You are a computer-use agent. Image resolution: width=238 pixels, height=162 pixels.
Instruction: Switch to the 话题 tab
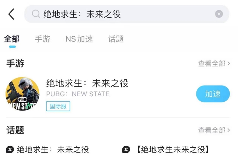point(116,39)
